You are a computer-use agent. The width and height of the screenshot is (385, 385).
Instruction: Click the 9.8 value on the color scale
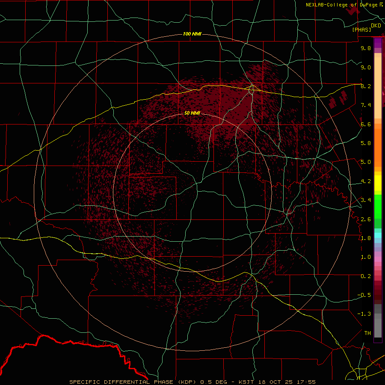click(x=366, y=48)
